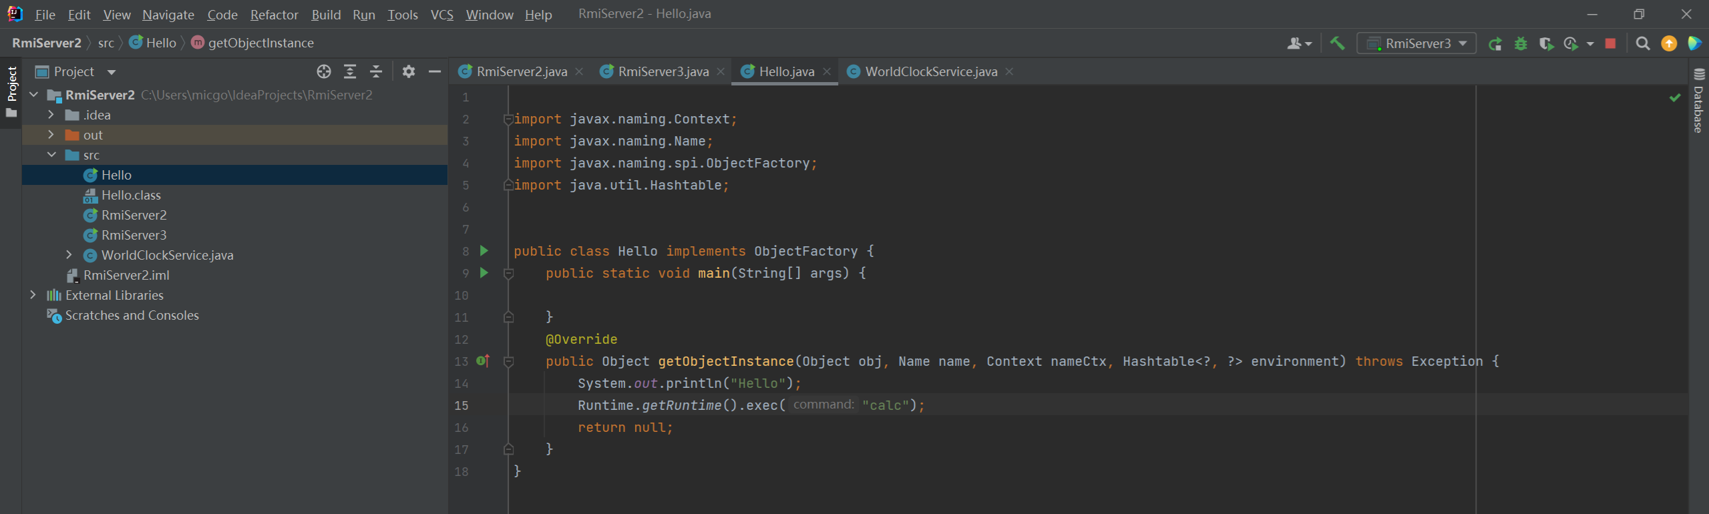Click the implements-method gutter icon line 13
This screenshot has height=514, width=1709.
tap(484, 361)
